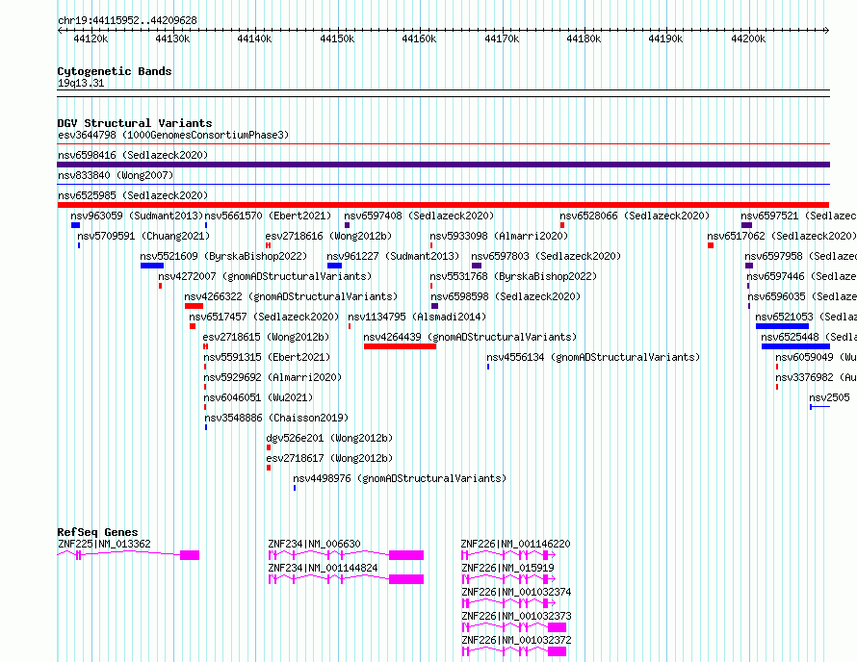Screen dimensions: 857x662
Task: Select the nsv6596035 variant label
Action: (802, 296)
